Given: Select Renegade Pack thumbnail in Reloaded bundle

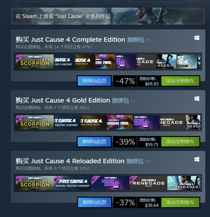Looking at the screenshot, I should (148, 183).
